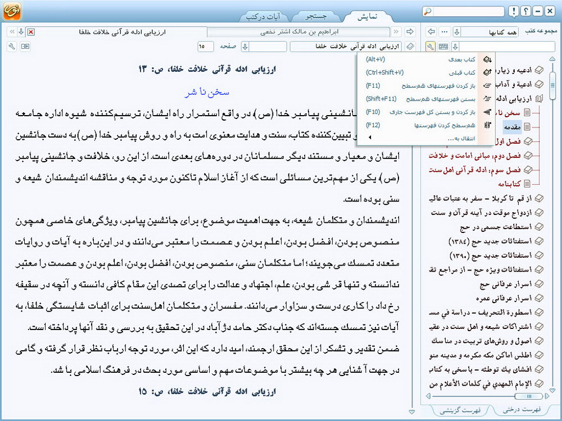Click the question mark help button
Viewport: 562px width, 421px height.
click(x=525, y=12)
